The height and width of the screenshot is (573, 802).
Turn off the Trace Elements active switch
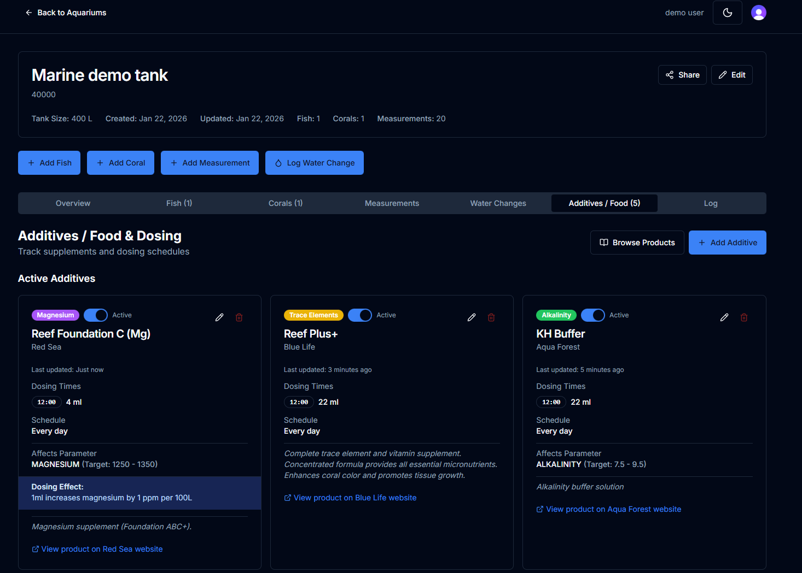360,315
